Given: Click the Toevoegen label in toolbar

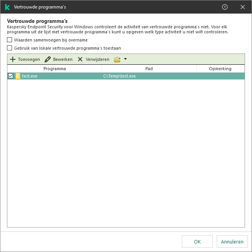Looking at the screenshot, I should coord(29,59).
